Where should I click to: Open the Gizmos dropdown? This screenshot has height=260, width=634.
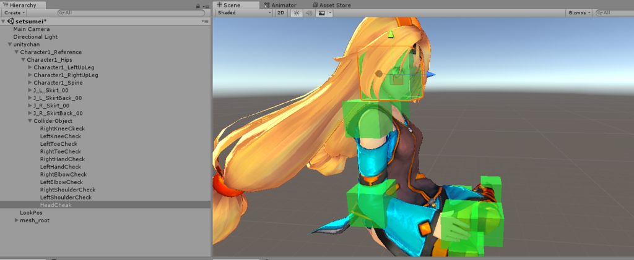pos(580,13)
